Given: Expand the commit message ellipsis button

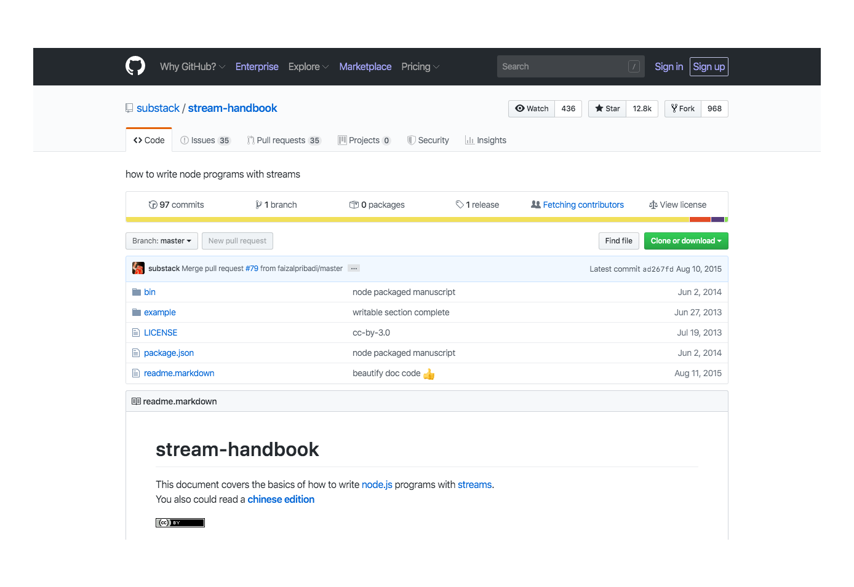Looking at the screenshot, I should (354, 269).
